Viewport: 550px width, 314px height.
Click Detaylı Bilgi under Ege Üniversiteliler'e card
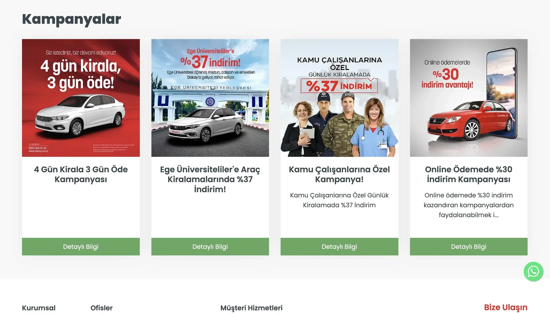tap(210, 247)
